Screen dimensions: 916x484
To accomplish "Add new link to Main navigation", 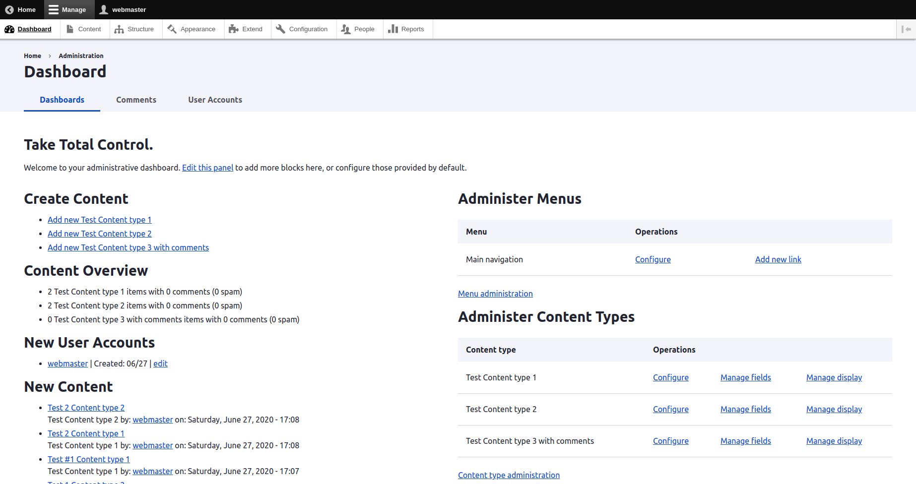I will pyautogui.click(x=778, y=259).
